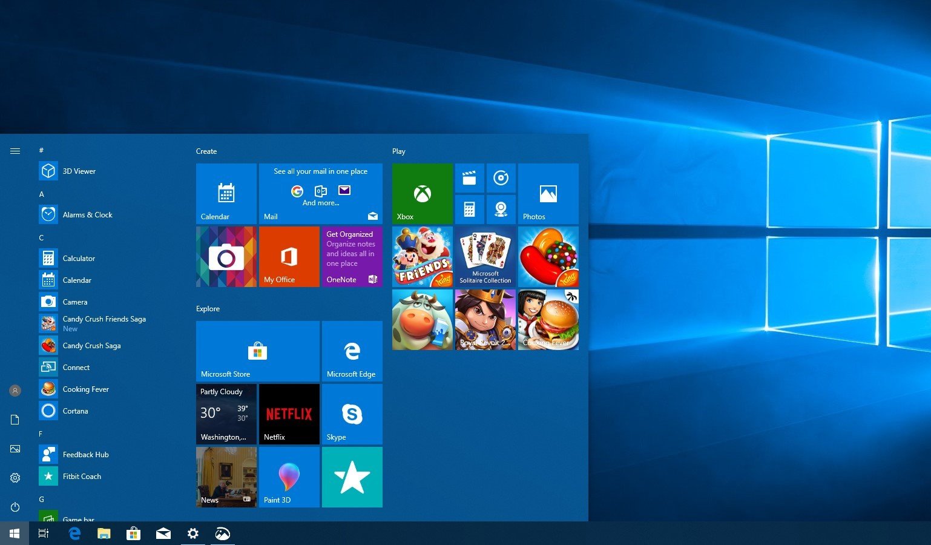Open the Groove Music tile

tap(501, 177)
